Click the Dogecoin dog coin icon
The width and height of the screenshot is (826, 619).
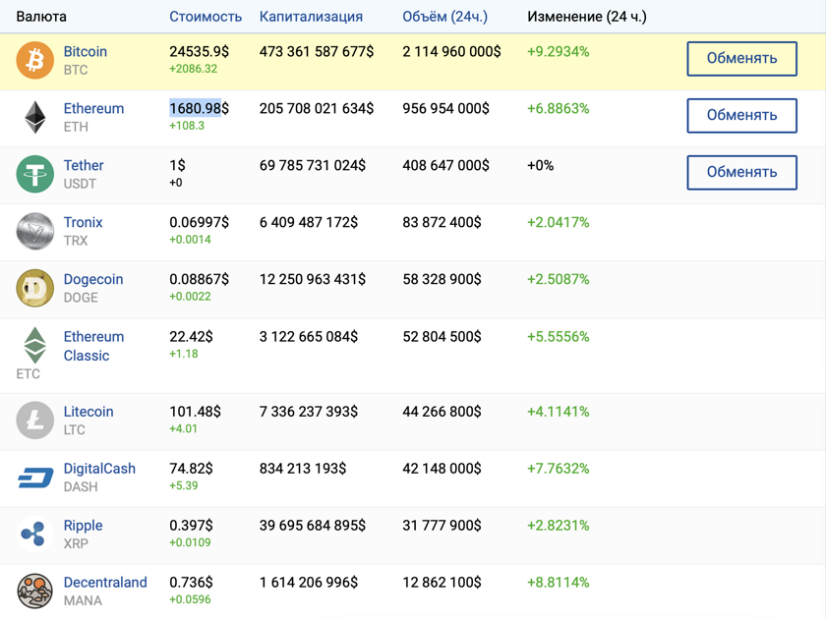pyautogui.click(x=34, y=288)
